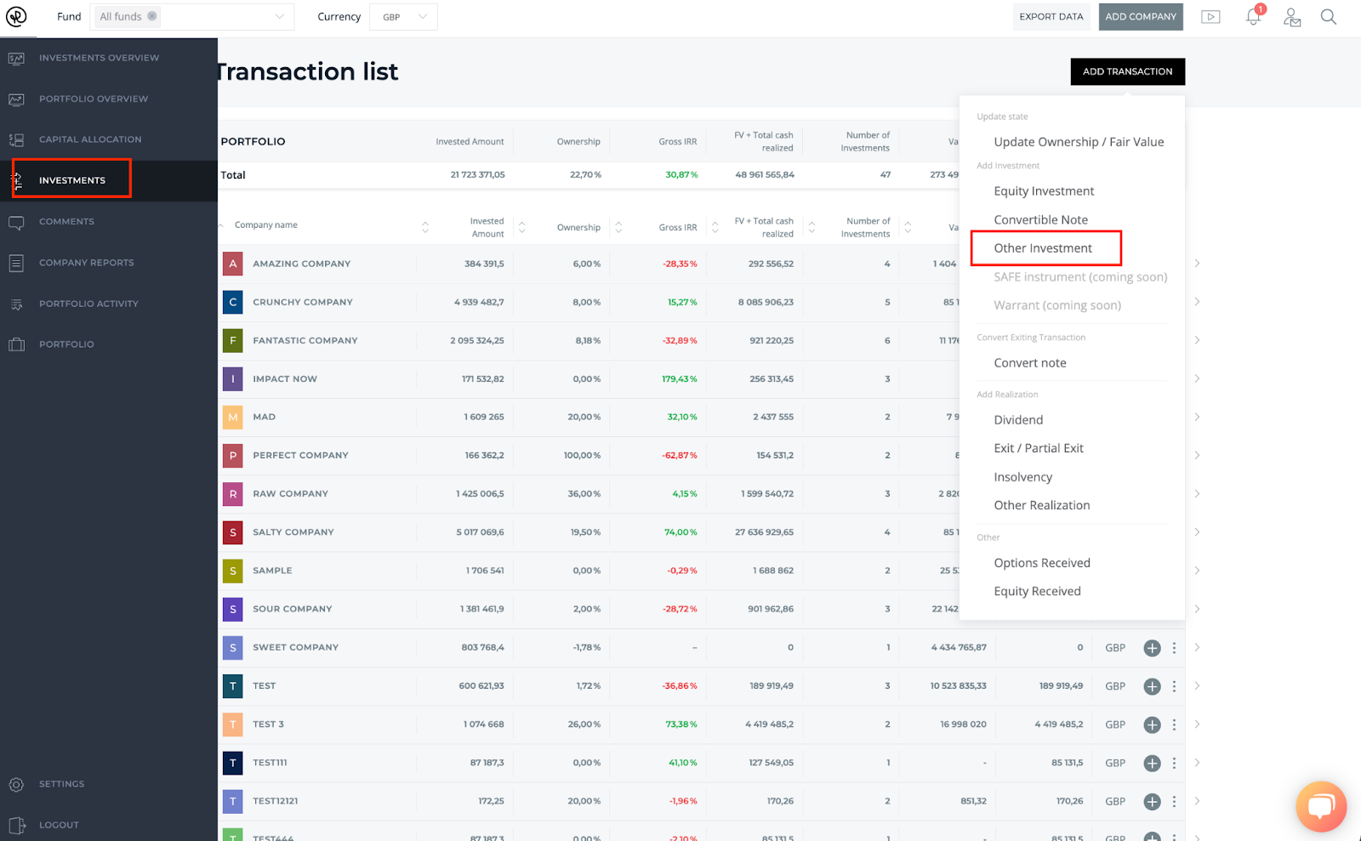
Task: Open the search magnifier icon
Action: pyautogui.click(x=1328, y=17)
